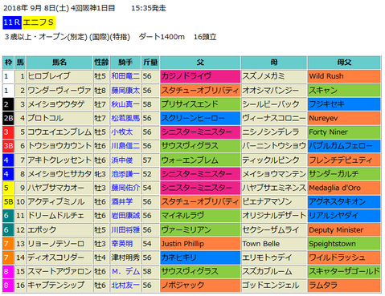Select horse name エポック
This screenshot has width=385, height=296.
(42, 230)
